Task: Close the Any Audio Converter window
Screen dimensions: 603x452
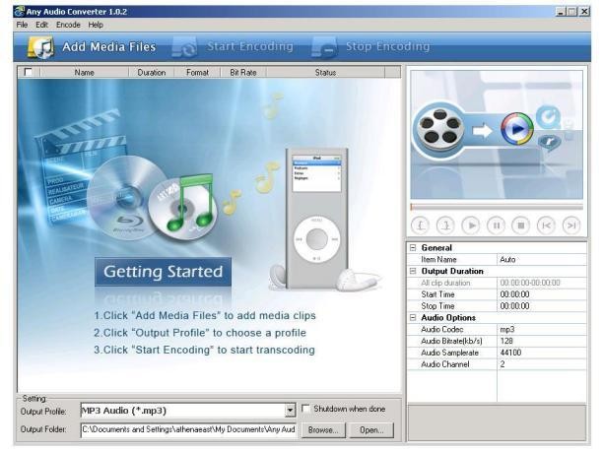Action: click(584, 12)
